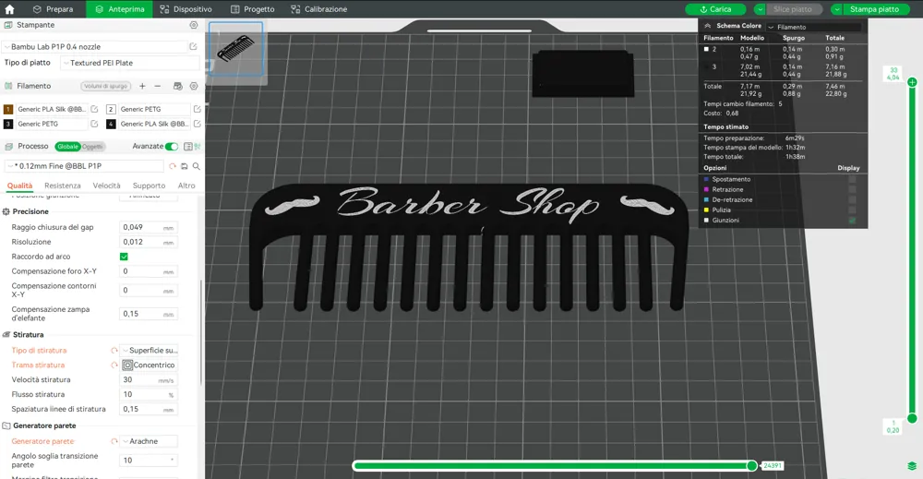Open the 0.12mm Fine process preset dropdown
The height and width of the screenshot is (479, 923).
click(84, 166)
